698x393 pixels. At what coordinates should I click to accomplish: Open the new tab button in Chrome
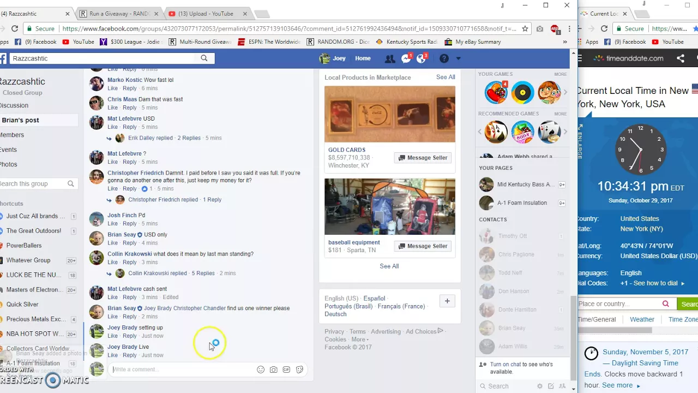point(262,14)
